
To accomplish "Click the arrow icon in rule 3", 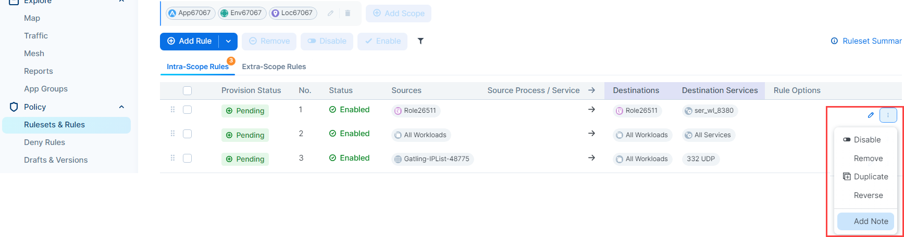I will 591,158.
